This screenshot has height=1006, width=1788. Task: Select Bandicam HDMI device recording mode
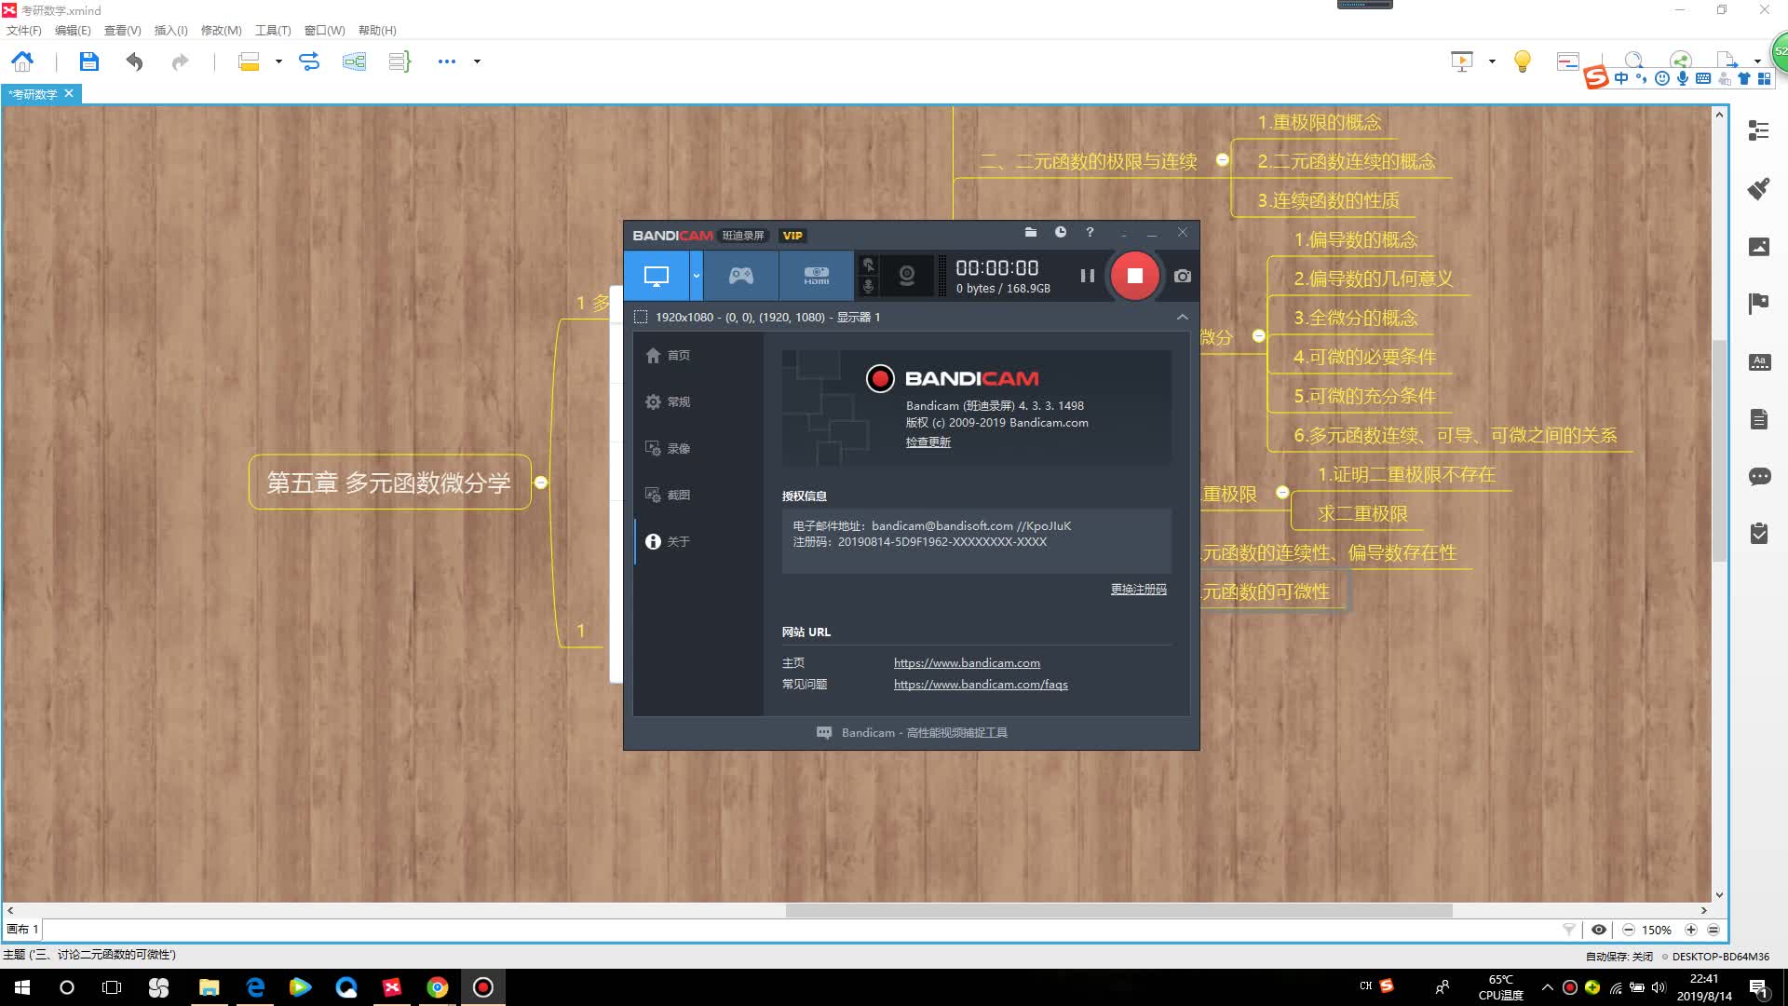pos(817,276)
